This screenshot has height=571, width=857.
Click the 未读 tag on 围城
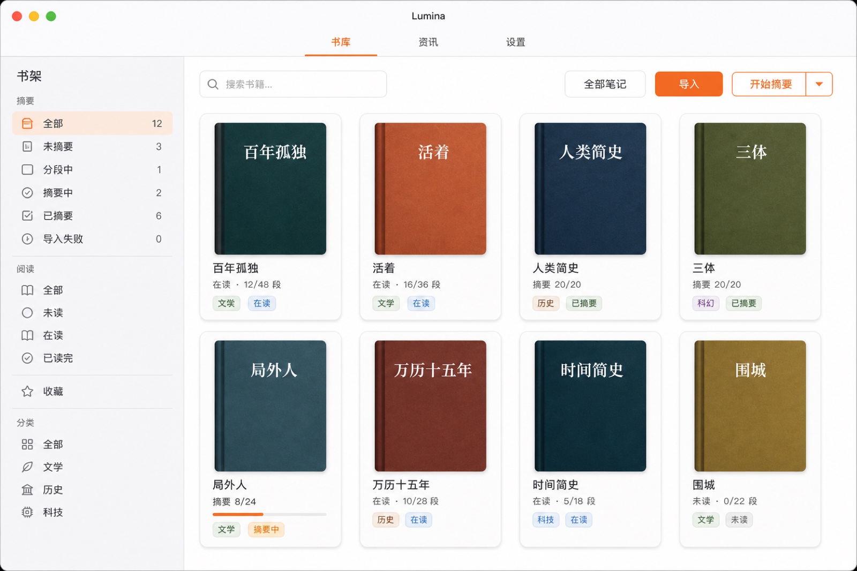[739, 520]
